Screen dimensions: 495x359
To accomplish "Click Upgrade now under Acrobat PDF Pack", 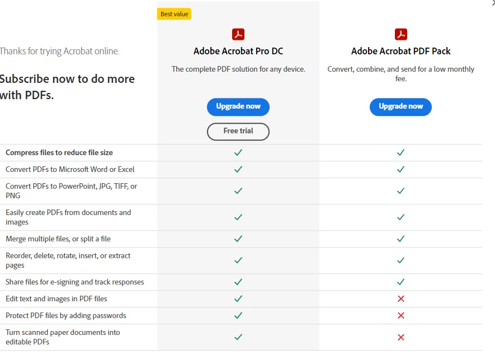I will coord(400,107).
